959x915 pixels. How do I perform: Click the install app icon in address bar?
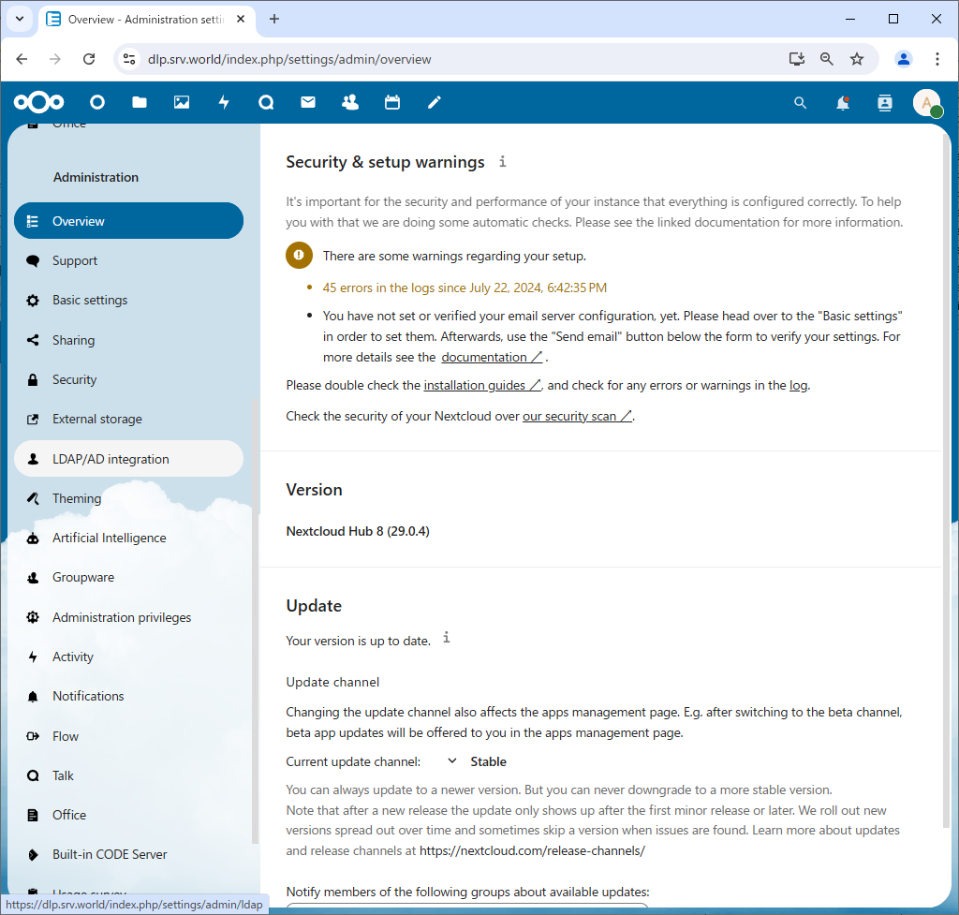[x=796, y=59]
